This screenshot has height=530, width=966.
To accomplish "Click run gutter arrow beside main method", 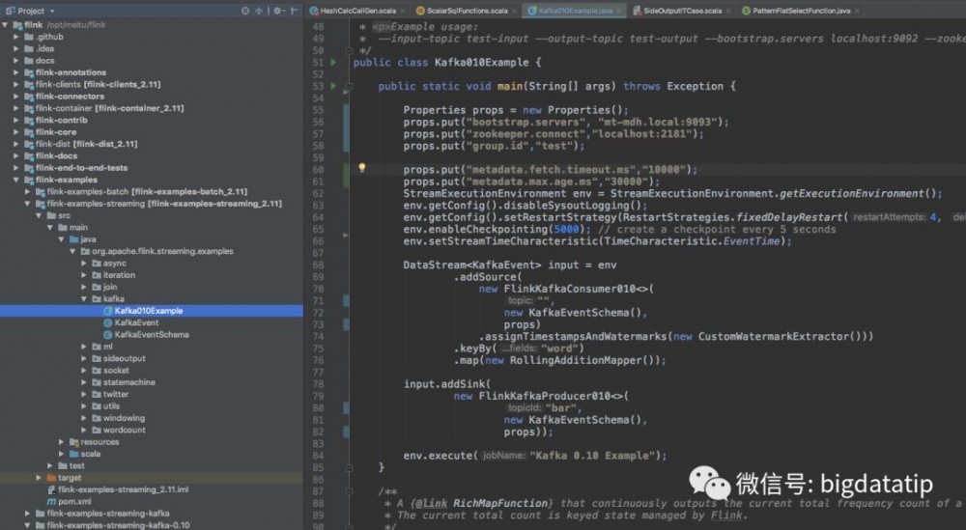I will coord(333,86).
